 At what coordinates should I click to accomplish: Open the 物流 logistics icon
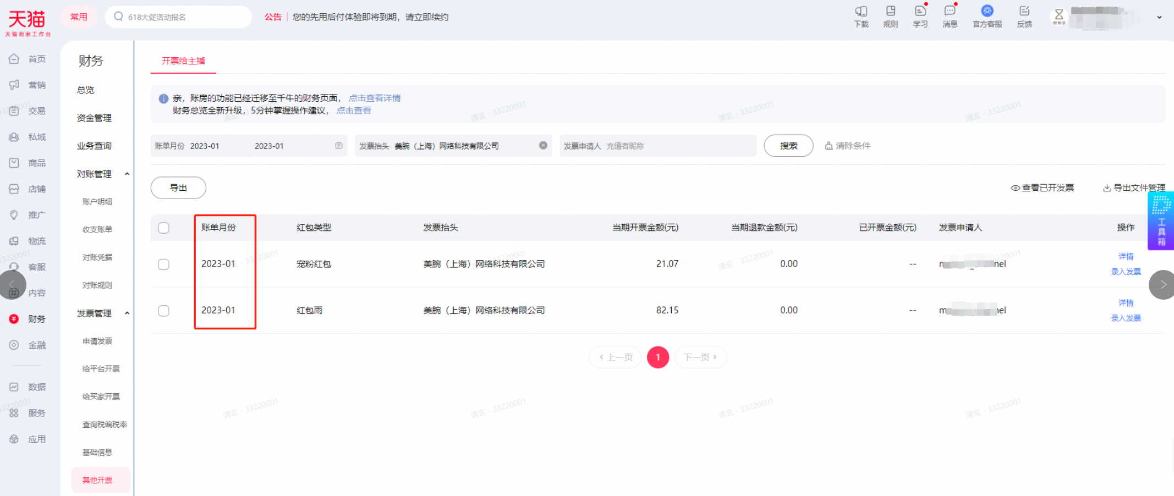14,241
